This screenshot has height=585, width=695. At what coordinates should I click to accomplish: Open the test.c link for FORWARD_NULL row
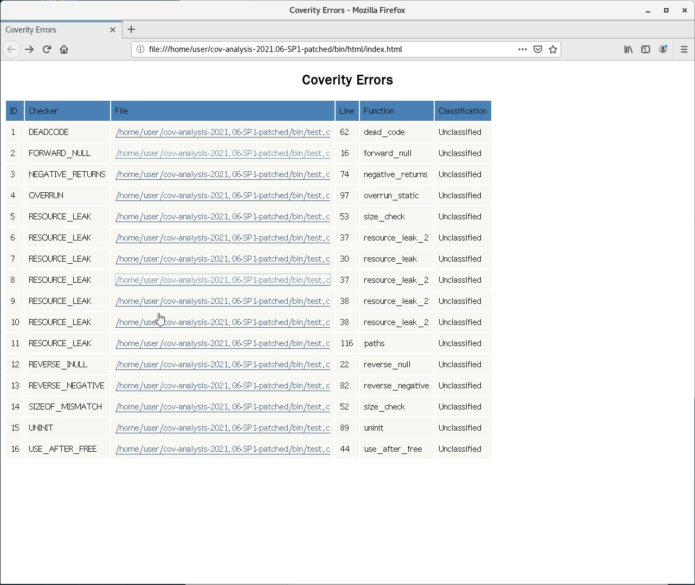223,153
